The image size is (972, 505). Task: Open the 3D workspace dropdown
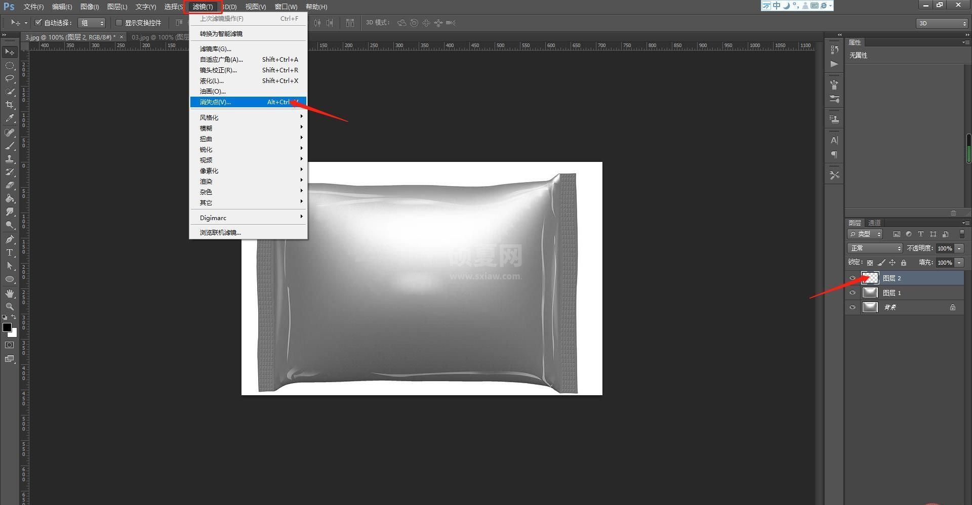[x=942, y=23]
